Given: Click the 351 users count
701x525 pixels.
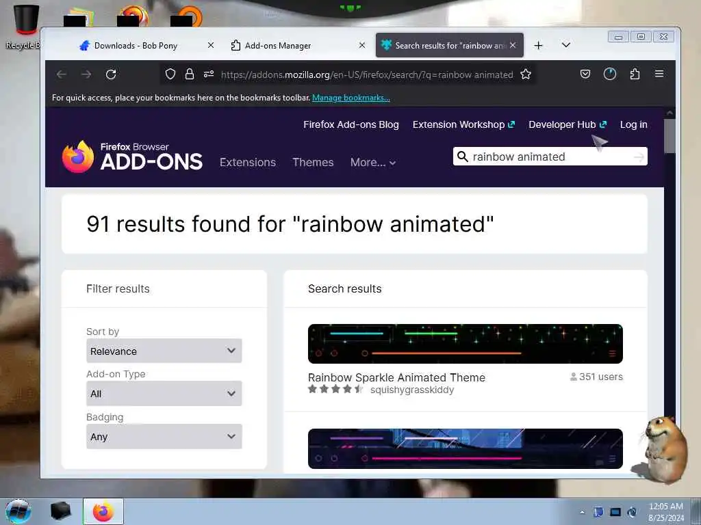Looking at the screenshot, I should pos(596,377).
